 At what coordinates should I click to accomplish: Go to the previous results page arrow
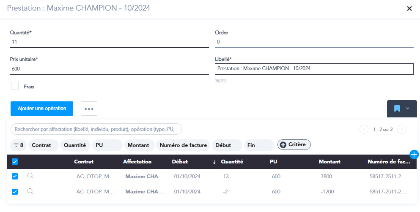pos(364,129)
